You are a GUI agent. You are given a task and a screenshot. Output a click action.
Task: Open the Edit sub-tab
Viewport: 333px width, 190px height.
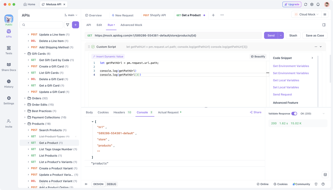(99, 25)
